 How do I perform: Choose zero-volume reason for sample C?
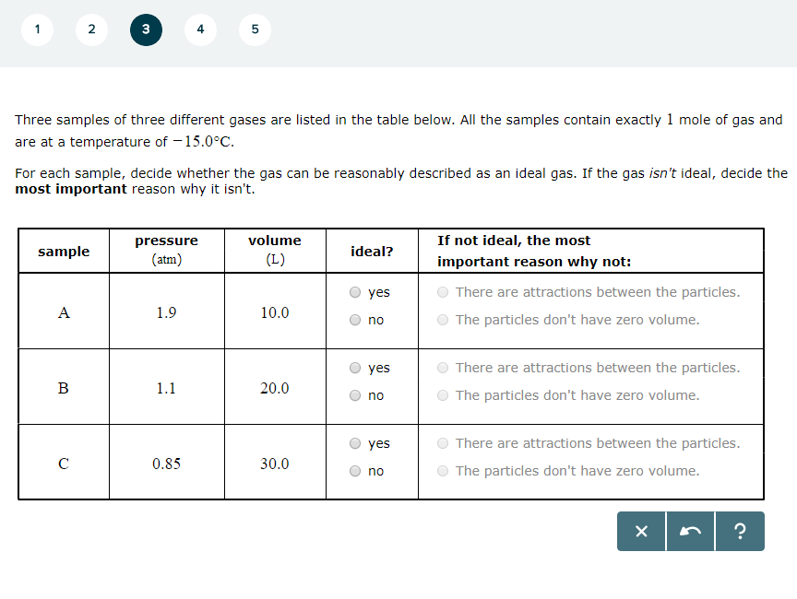[x=443, y=471]
